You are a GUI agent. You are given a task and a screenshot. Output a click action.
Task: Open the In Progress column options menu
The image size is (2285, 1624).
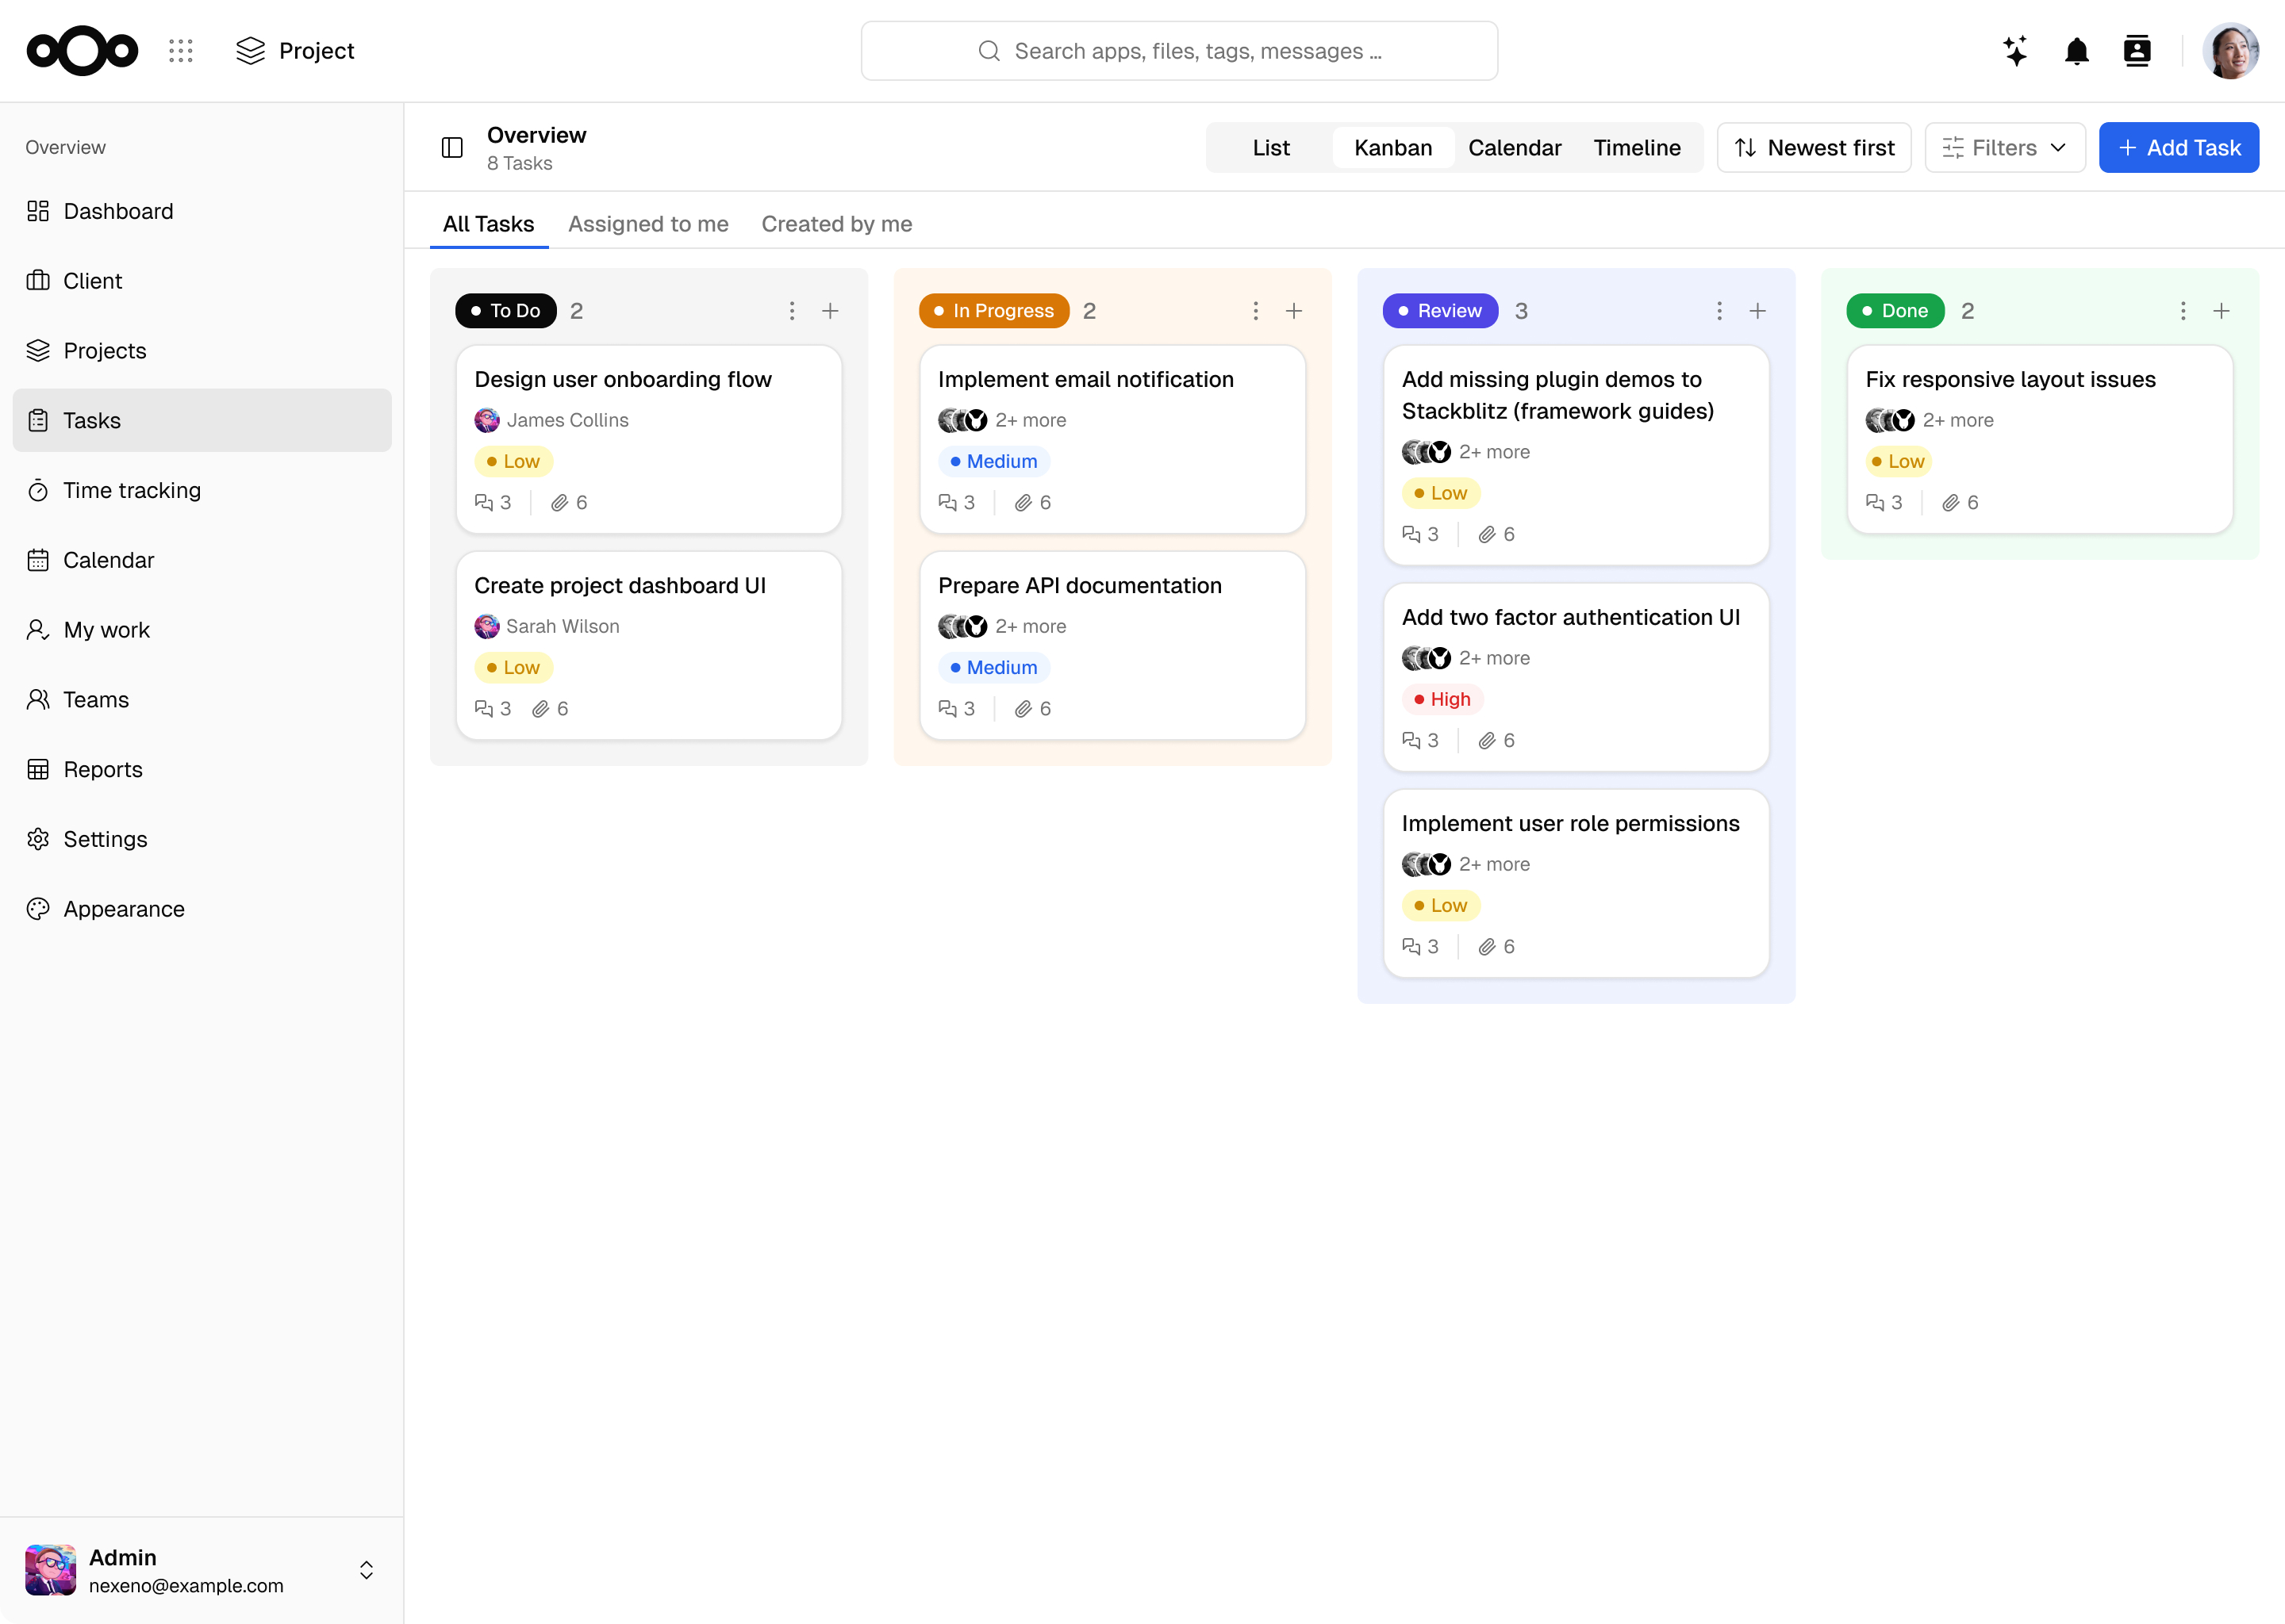tap(1255, 311)
